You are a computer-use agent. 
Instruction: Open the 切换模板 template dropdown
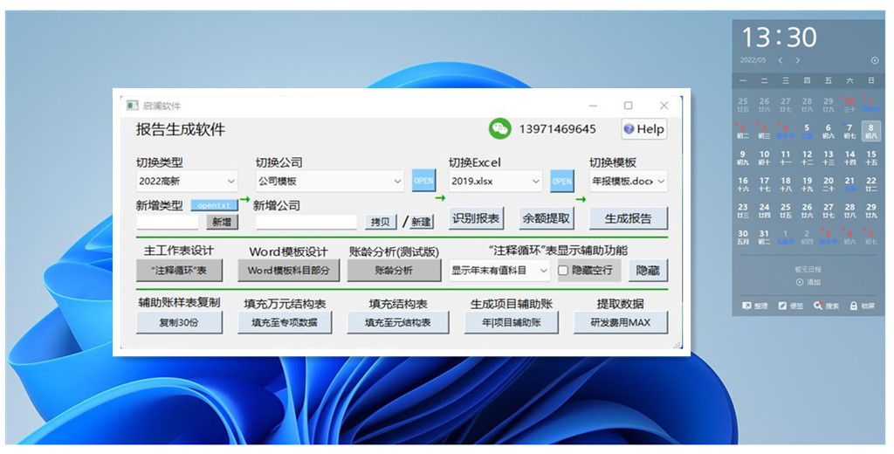tap(628, 182)
